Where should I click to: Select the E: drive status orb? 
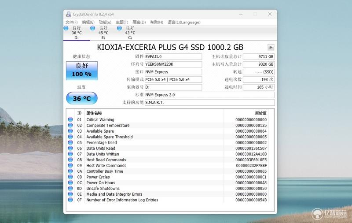click(92, 28)
